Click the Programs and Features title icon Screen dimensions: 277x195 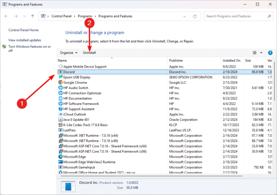pos(5,5)
